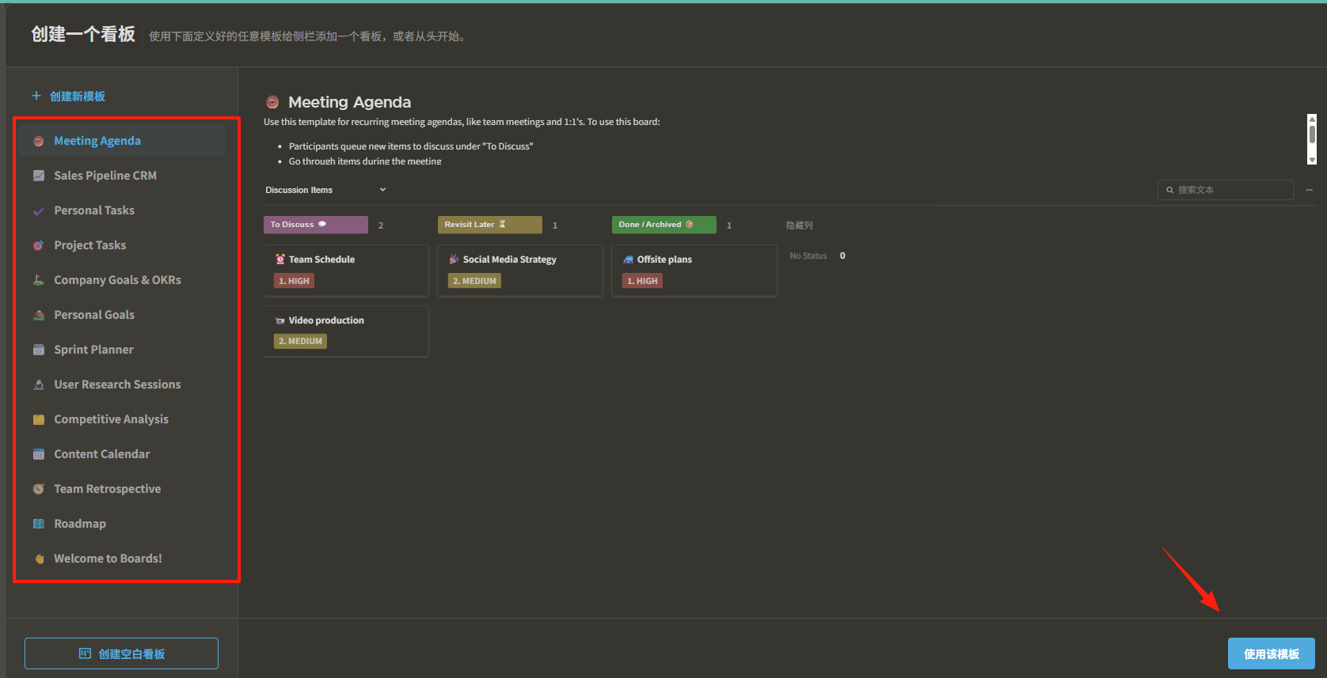
Task: Click the 创建空白看板 button
Action: 121,653
